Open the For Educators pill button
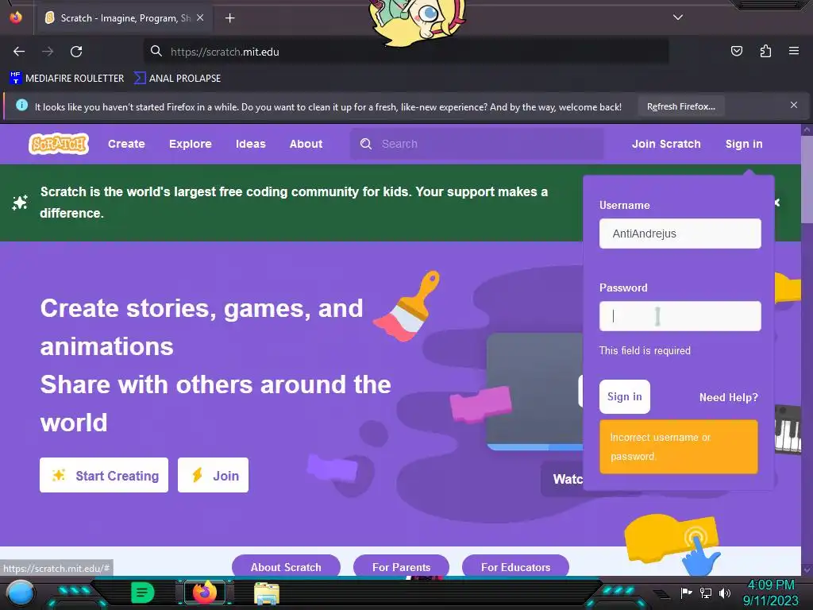 pos(515,566)
